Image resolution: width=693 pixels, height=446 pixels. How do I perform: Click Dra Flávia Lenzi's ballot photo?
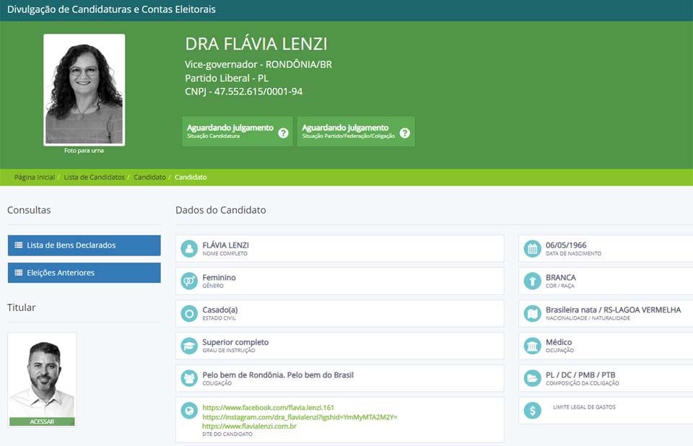point(84,89)
